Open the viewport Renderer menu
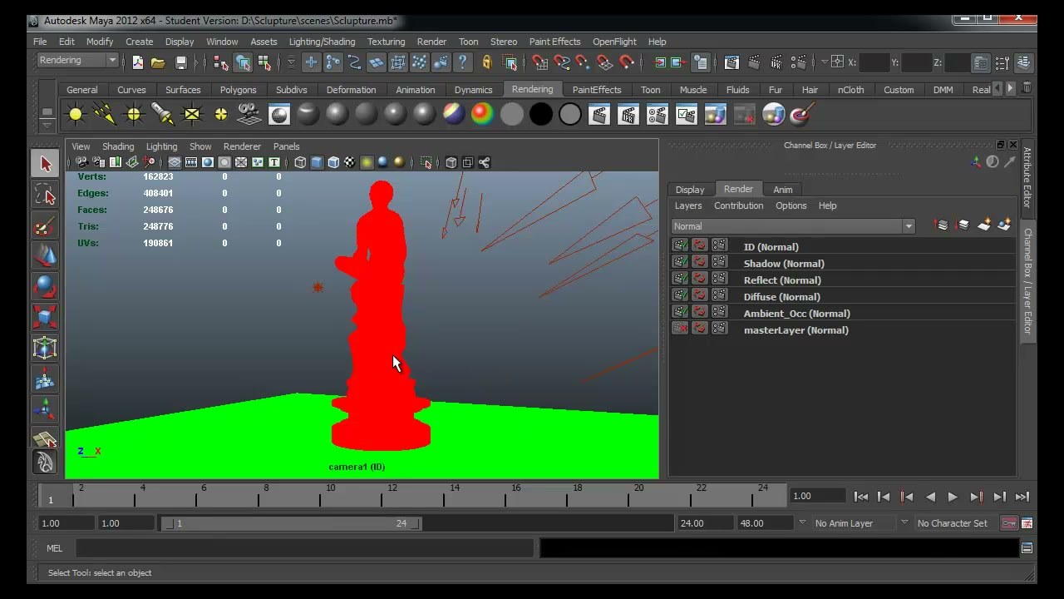1064x599 pixels. [x=242, y=146]
